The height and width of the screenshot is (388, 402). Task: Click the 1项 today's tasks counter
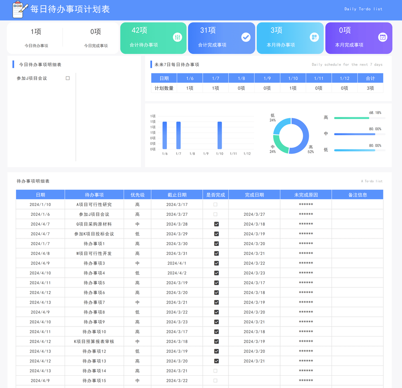pos(36,32)
